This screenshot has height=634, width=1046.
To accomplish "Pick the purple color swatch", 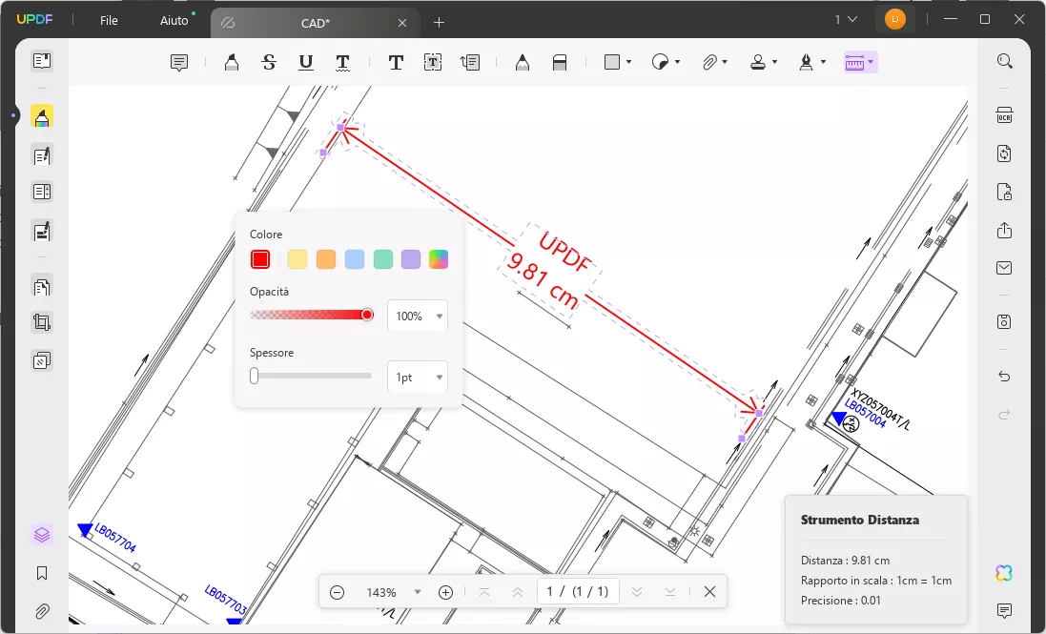I will pos(411,259).
